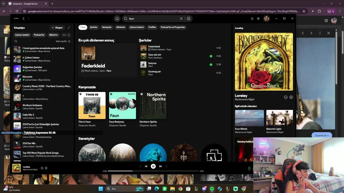Toggle the Now Playing view icon
This screenshot has width=344, height=193.
pyautogui.click(x=249, y=168)
